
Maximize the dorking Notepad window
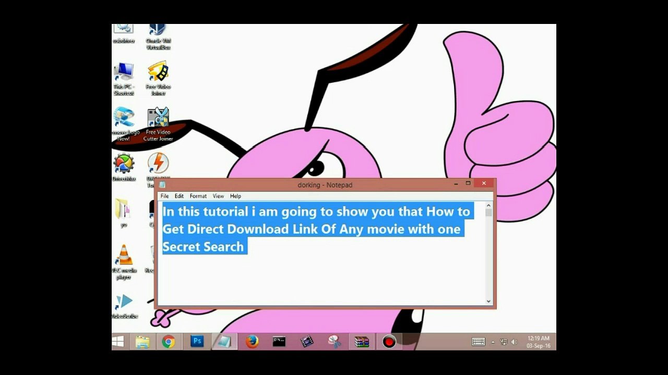(x=468, y=184)
